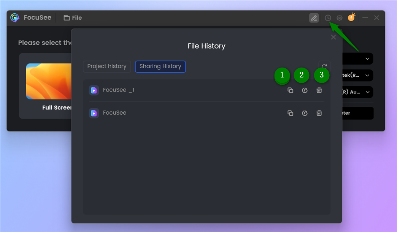Select the second FocuSee row name
The image size is (397, 232).
(114, 113)
